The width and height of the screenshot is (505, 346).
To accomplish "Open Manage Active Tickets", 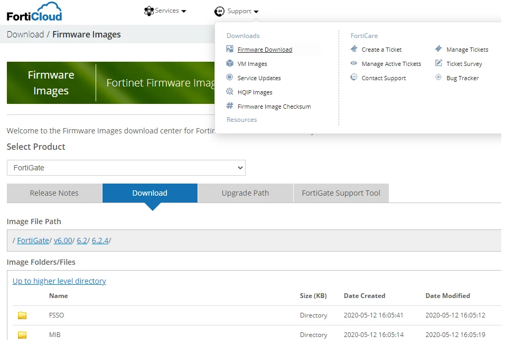I will [391, 64].
